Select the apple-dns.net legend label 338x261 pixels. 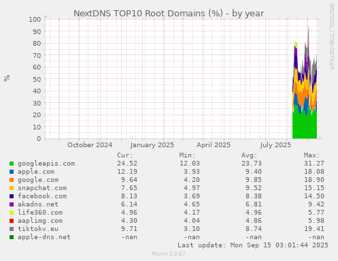[44, 237]
